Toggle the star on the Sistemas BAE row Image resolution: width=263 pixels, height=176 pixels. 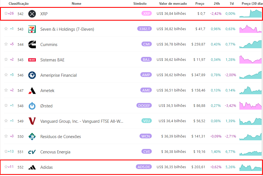click(x=6, y=59)
